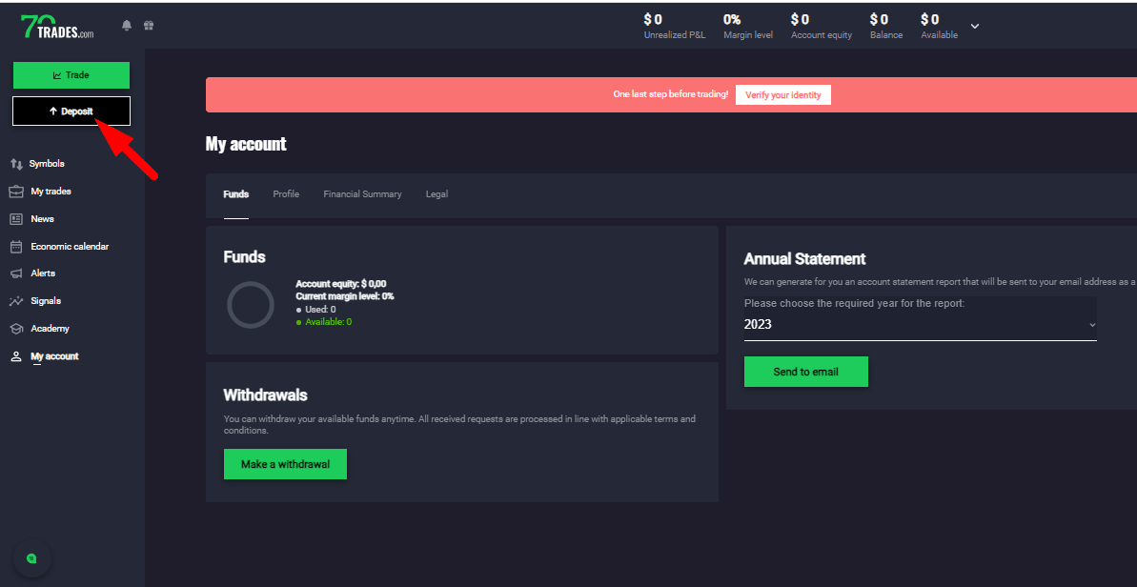
Task: Click the green 'Available: 0' legend
Action: click(323, 322)
